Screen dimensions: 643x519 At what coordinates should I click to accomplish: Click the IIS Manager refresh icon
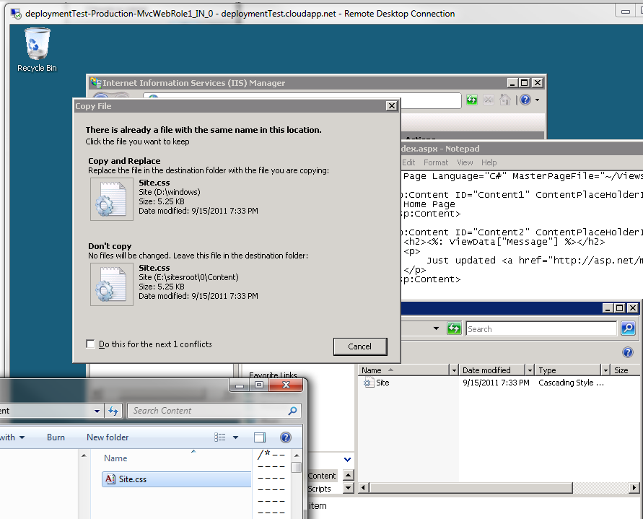[x=471, y=100]
